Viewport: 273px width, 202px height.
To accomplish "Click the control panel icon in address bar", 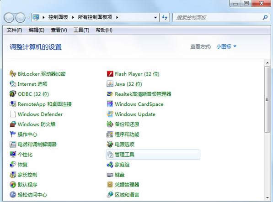I will (x=36, y=17).
